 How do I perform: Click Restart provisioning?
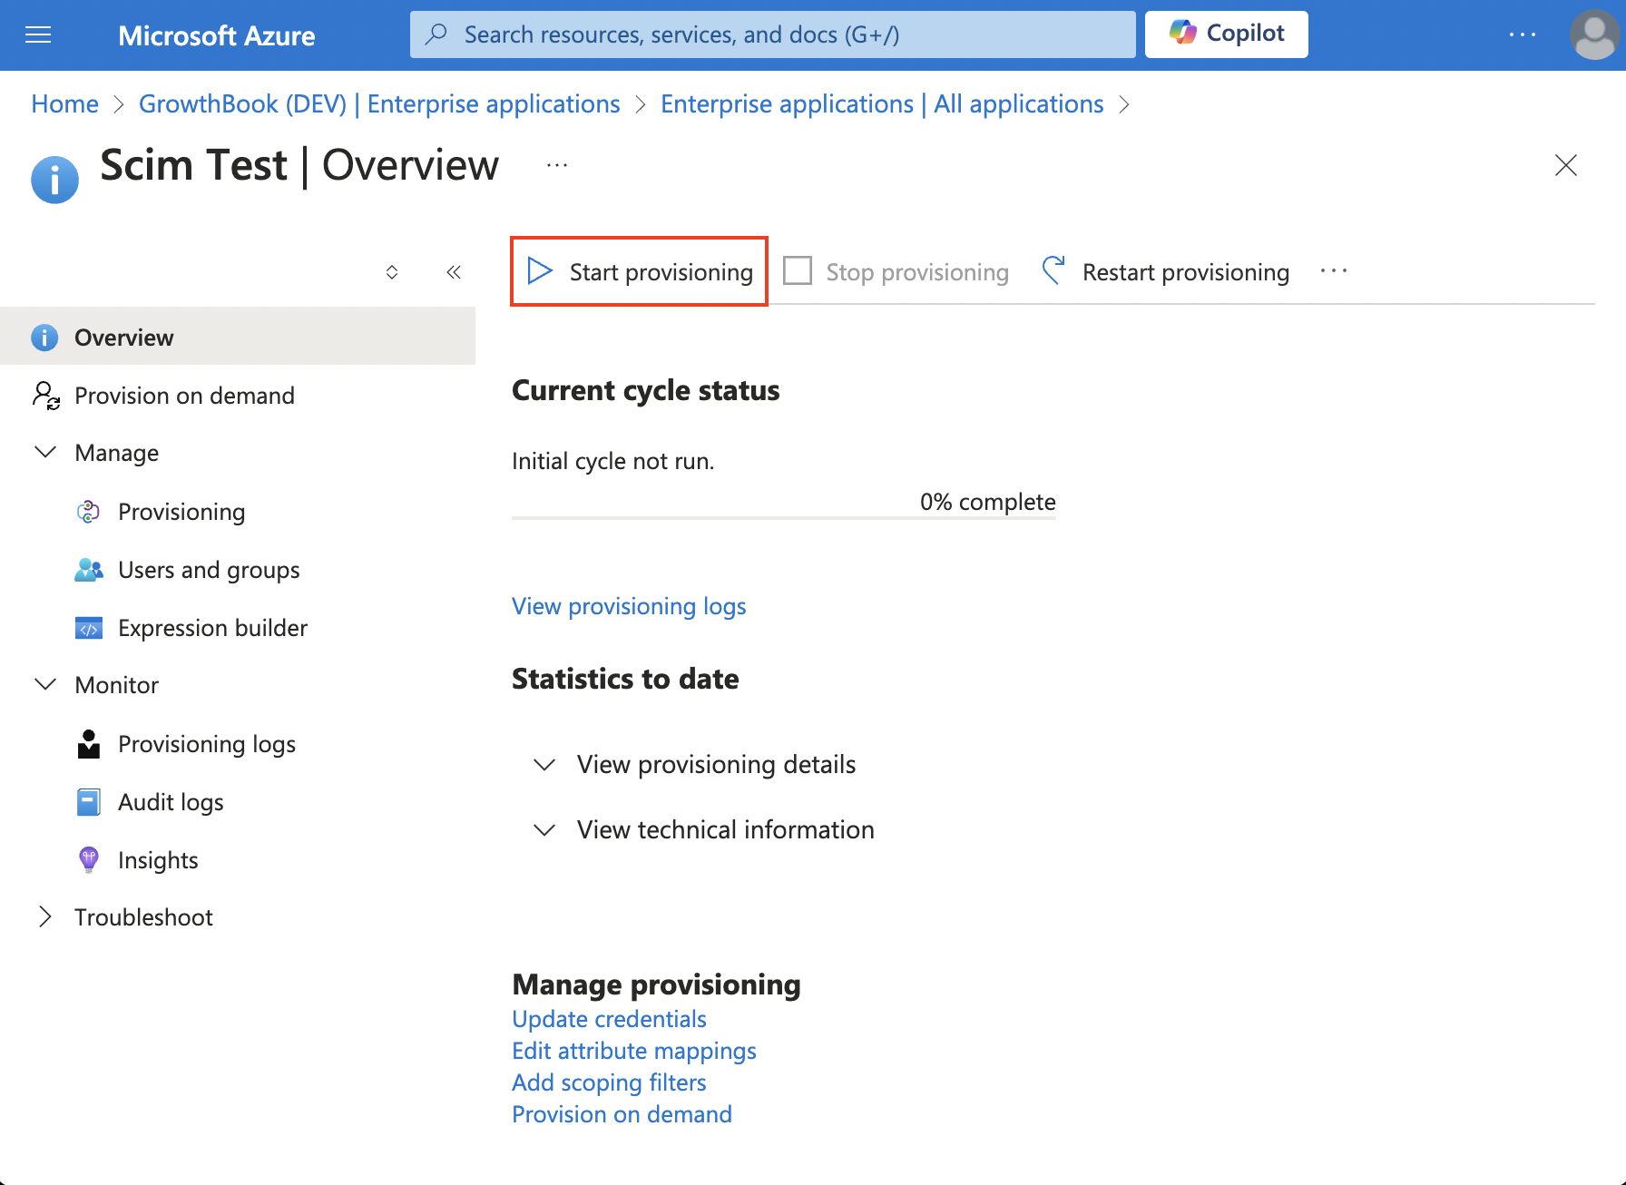click(x=1165, y=272)
